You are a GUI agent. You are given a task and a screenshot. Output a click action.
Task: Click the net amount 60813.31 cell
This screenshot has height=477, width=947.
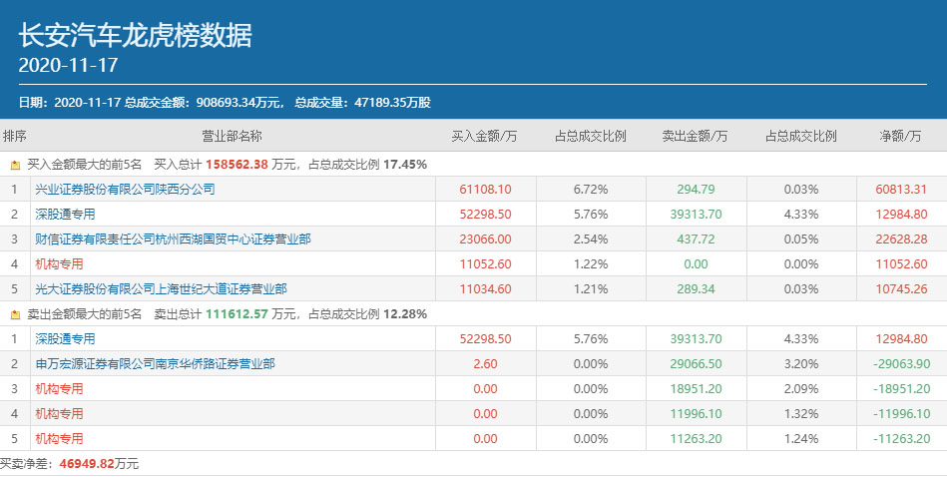point(903,189)
